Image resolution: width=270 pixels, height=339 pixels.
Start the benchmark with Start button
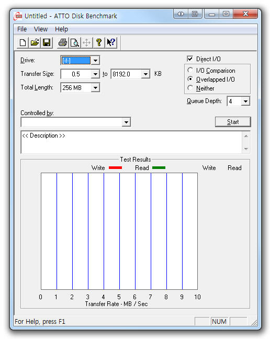pos(233,122)
